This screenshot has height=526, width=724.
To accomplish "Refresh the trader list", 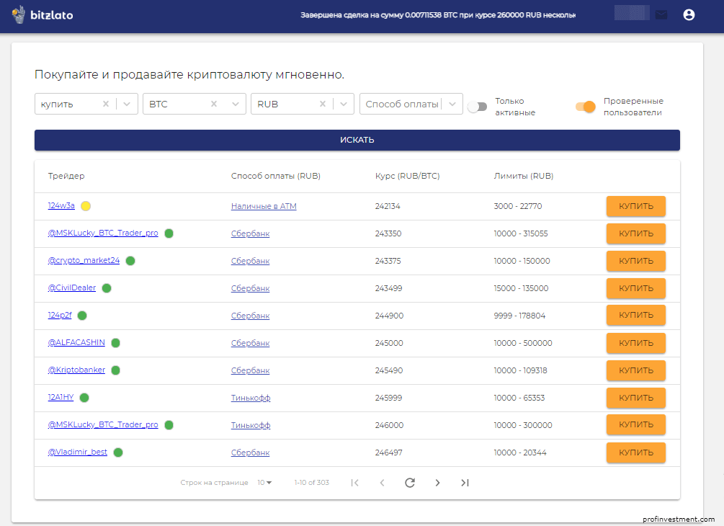I will tap(410, 483).
